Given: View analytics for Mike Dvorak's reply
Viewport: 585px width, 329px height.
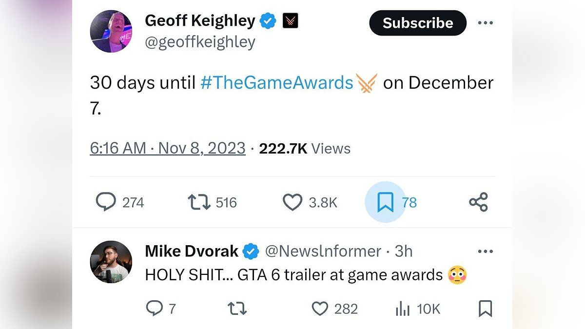Looking at the screenshot, I should tap(403, 309).
